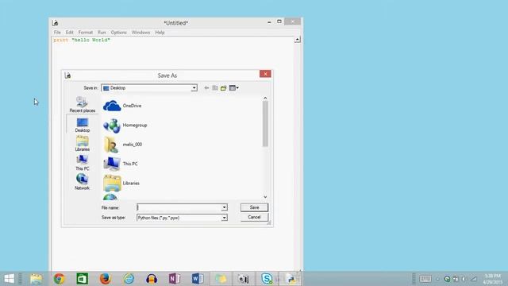Expand the Save as type dropdown
This screenshot has height=286, width=508.
click(x=224, y=218)
